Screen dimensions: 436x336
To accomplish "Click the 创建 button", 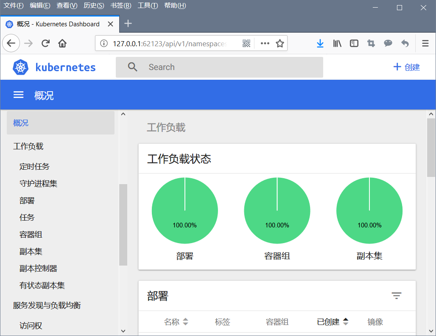I will click(407, 67).
